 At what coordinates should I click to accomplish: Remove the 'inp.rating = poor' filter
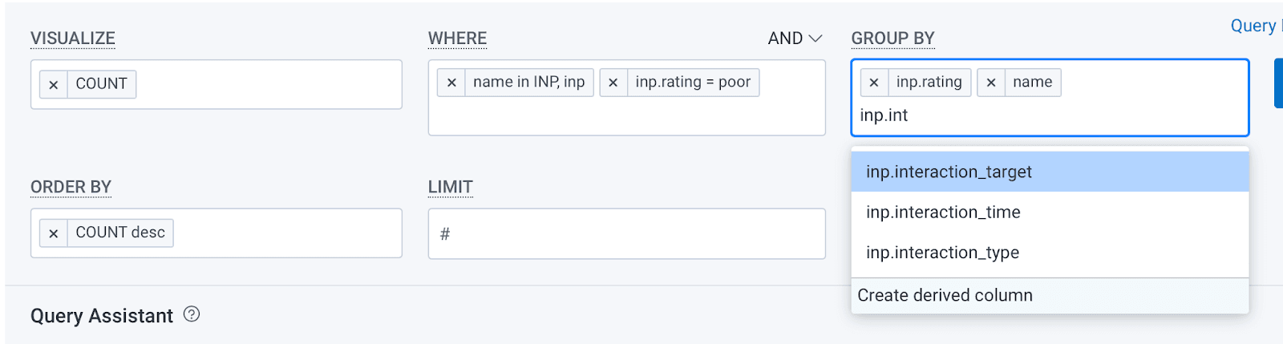click(613, 83)
